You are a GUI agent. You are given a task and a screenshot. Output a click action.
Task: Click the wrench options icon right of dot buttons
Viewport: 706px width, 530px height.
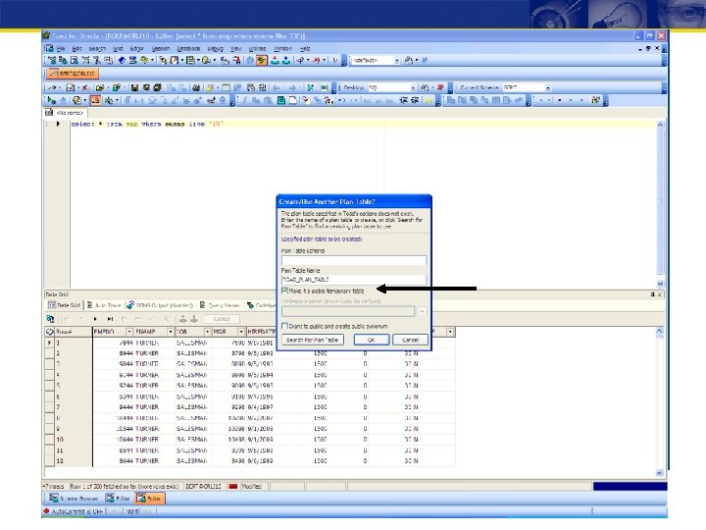(x=596, y=100)
